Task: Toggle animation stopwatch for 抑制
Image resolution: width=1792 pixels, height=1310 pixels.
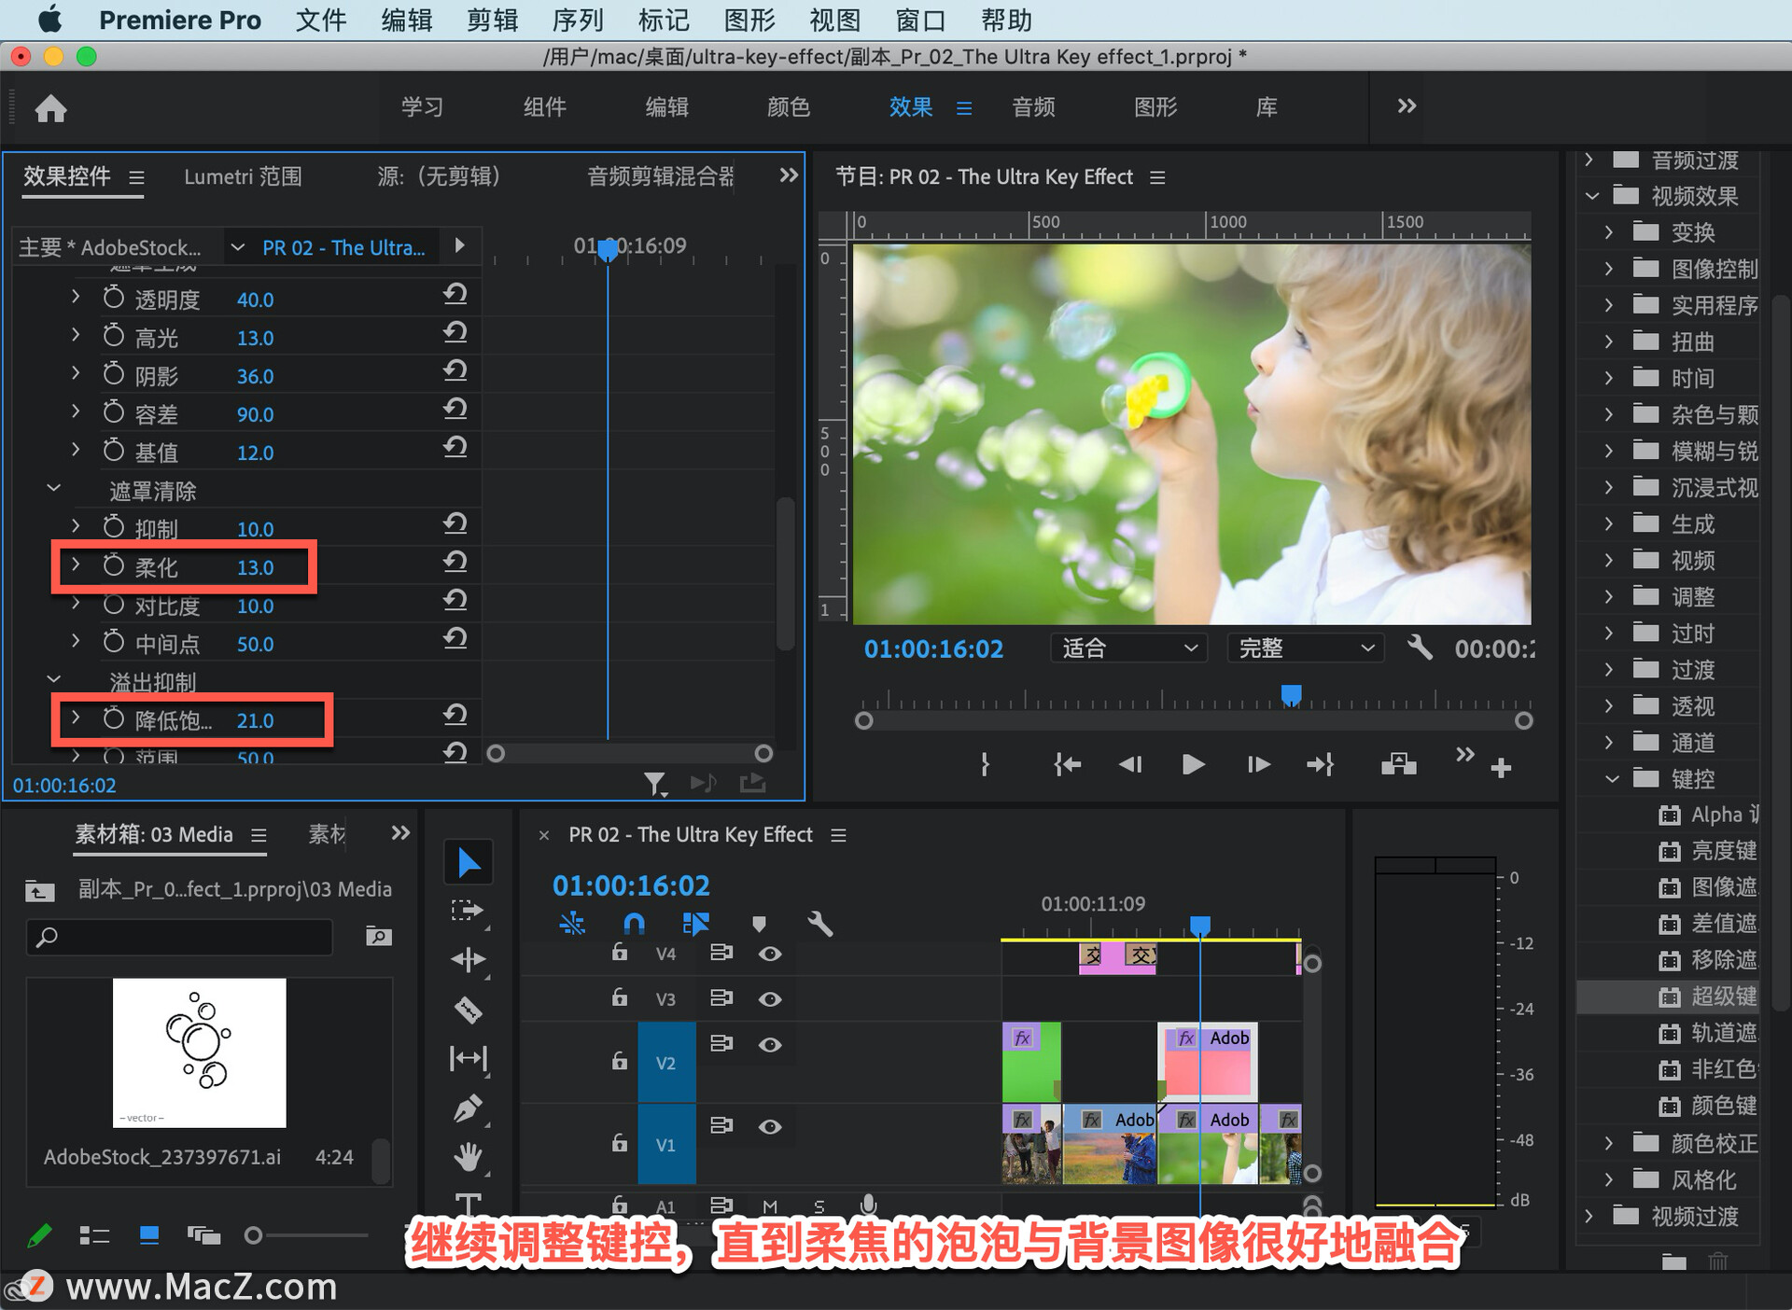Action: click(113, 526)
